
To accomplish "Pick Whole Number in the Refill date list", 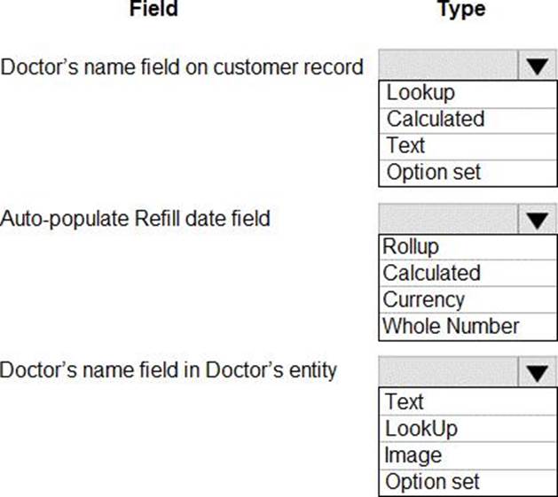I will coord(451,326).
